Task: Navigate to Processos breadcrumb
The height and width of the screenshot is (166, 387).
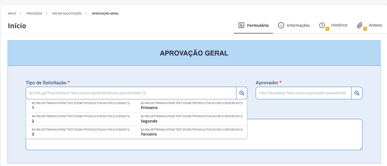Action: tap(34, 13)
